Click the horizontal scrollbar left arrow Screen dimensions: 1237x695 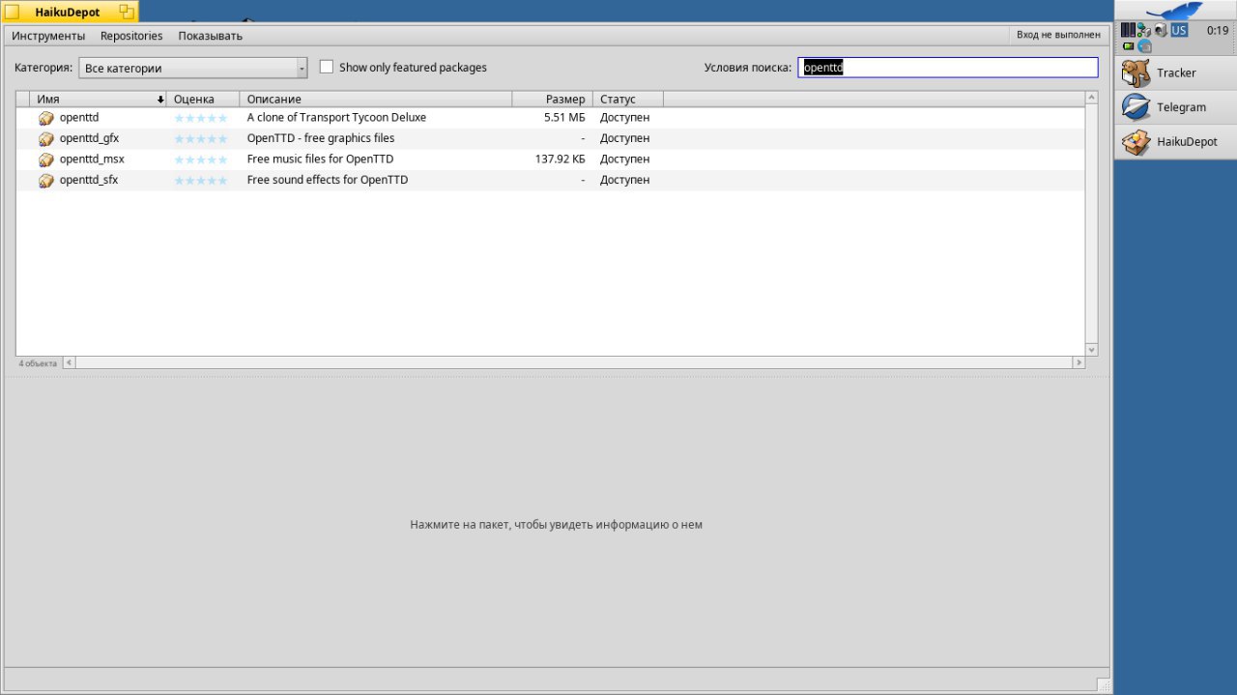point(69,362)
